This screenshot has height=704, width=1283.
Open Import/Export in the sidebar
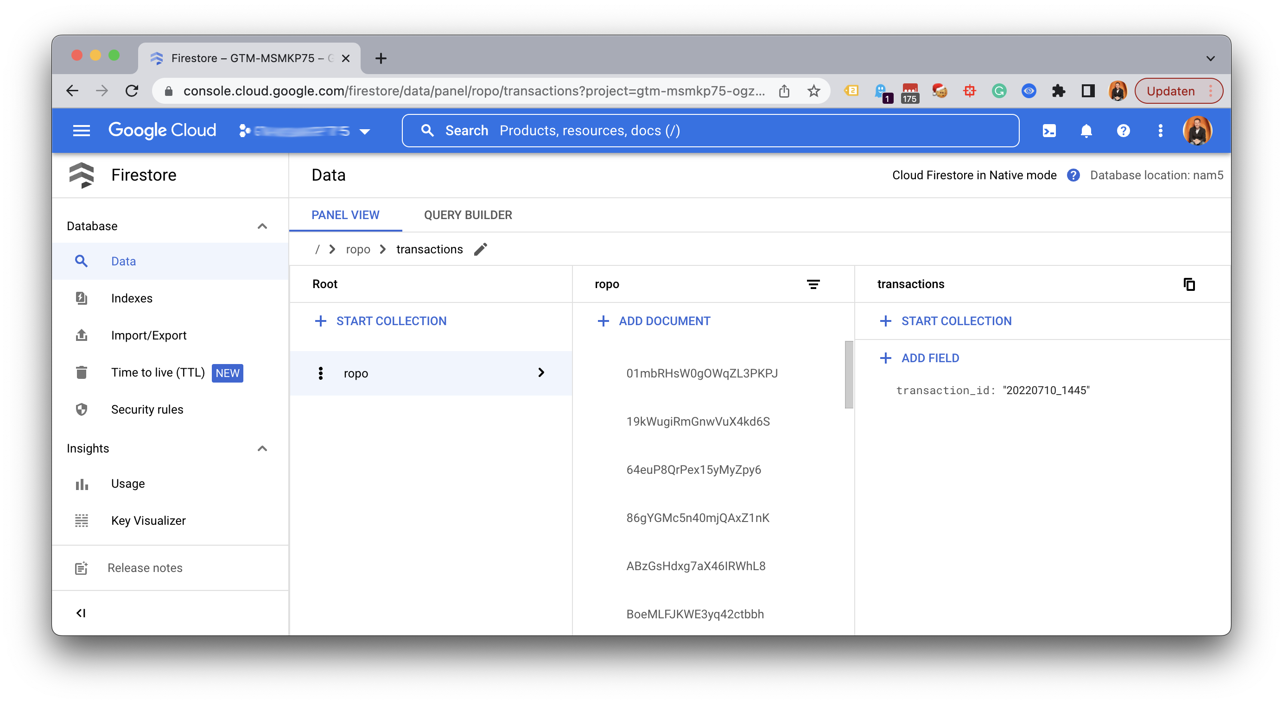(x=170, y=335)
